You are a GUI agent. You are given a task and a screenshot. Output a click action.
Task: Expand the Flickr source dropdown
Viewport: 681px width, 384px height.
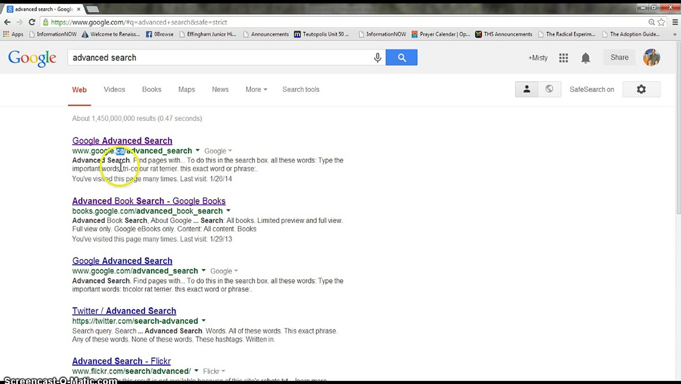click(214, 372)
